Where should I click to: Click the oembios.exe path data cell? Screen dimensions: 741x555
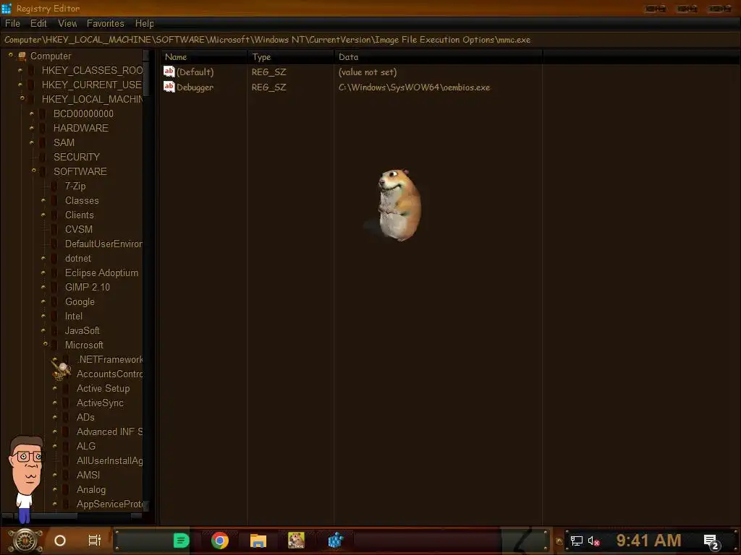point(415,87)
